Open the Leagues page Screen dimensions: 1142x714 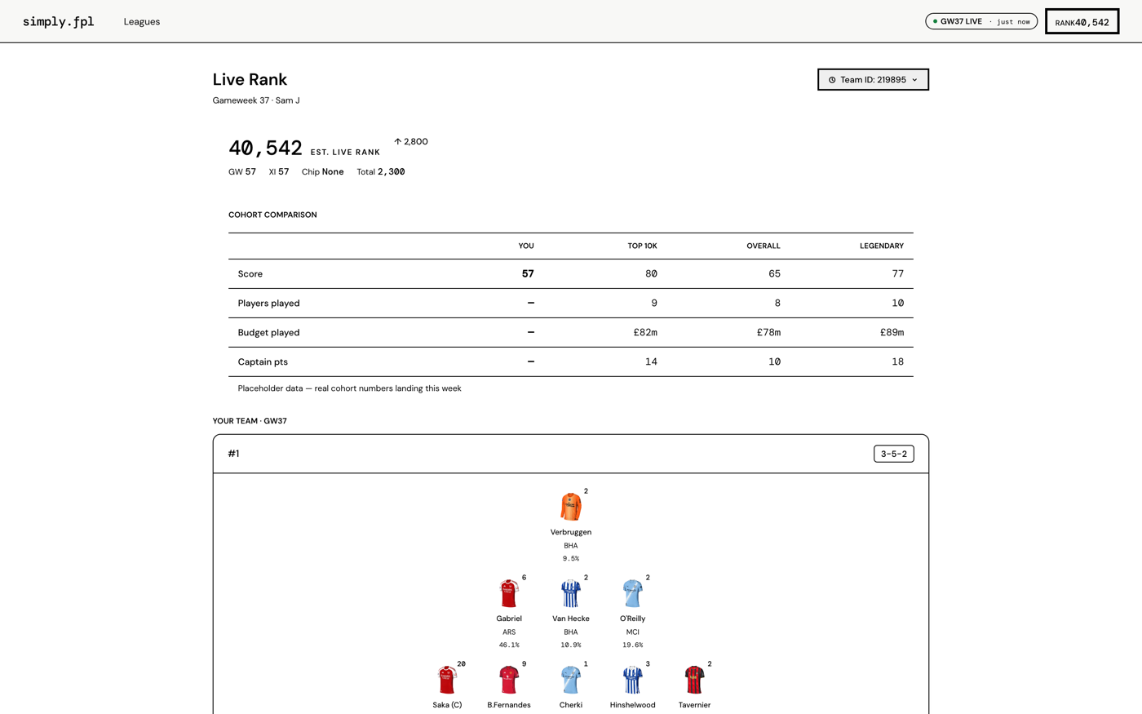[142, 21]
